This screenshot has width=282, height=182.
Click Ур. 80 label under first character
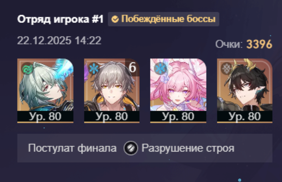[45, 117]
